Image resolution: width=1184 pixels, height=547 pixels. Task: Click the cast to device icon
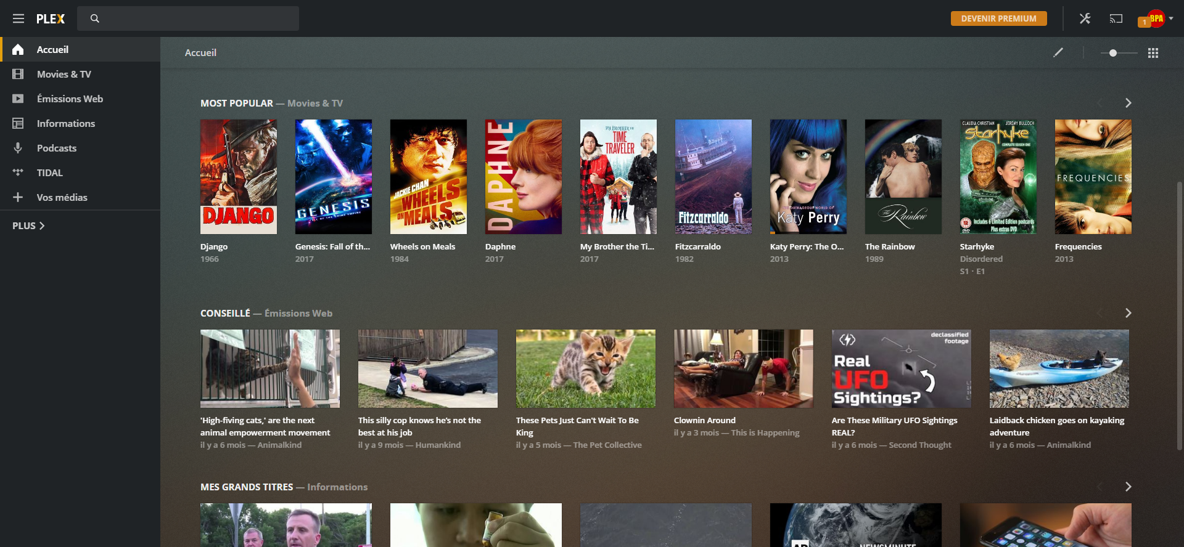1116,18
